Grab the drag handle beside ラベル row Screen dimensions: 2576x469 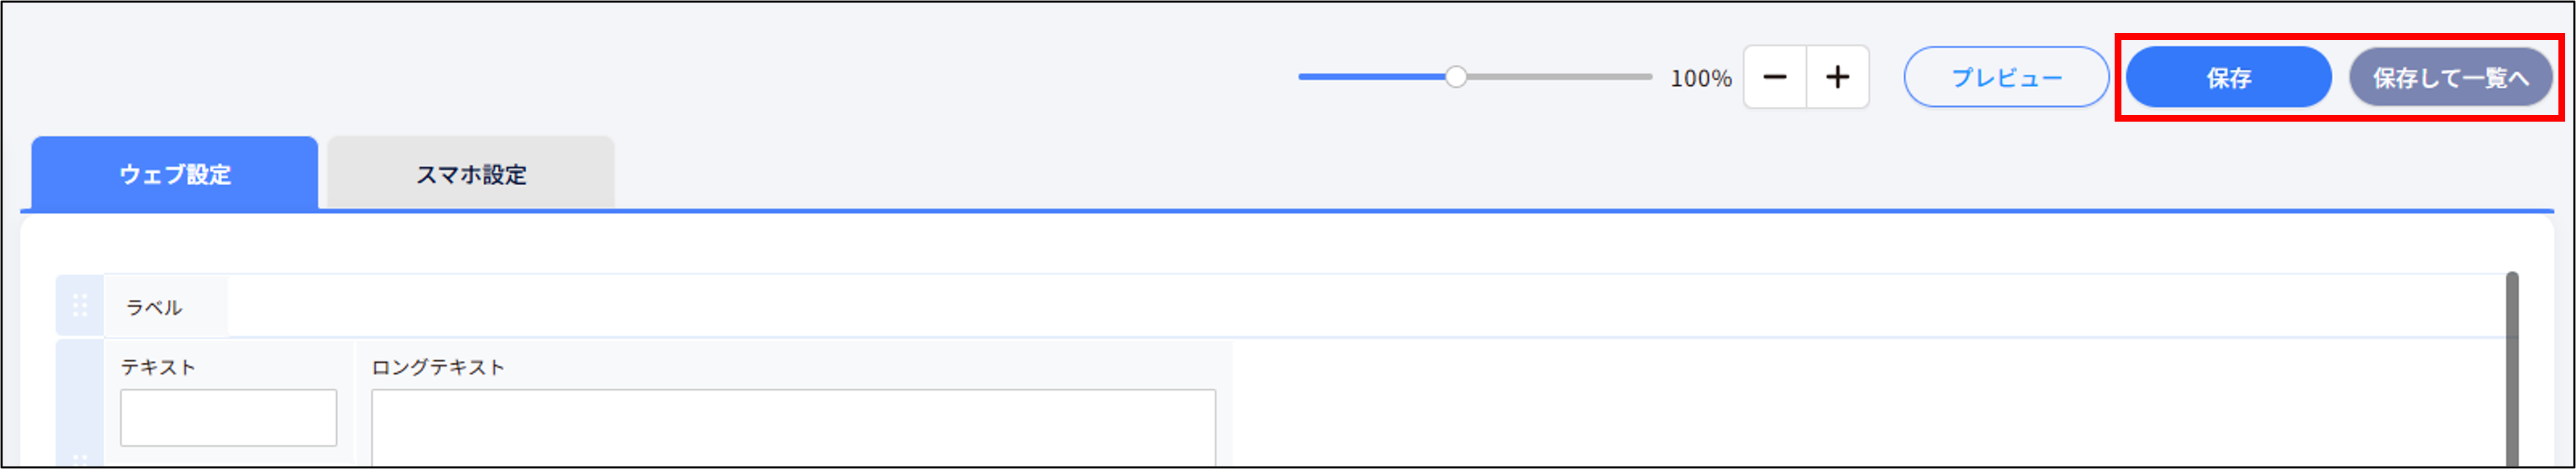coord(80,305)
